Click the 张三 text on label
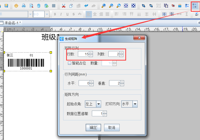200x140 pixels. pos(10,55)
